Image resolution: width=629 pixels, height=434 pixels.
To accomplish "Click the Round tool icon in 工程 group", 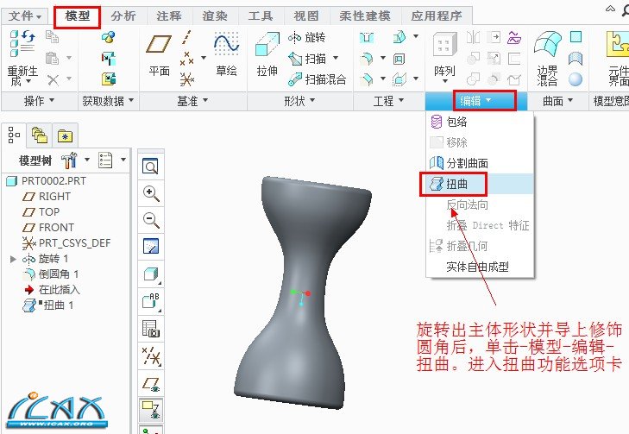I will [x=367, y=59].
